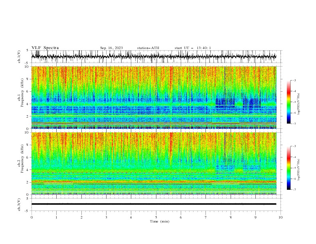Click the "10" tick on the time axis
Viewport: 316px width, 244px height.
[x=280, y=217]
